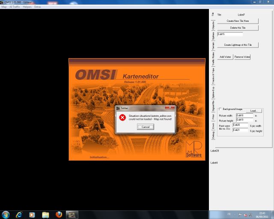Click Cancel in the Fehler dialog
This screenshot has width=274, height=219.
click(x=146, y=127)
